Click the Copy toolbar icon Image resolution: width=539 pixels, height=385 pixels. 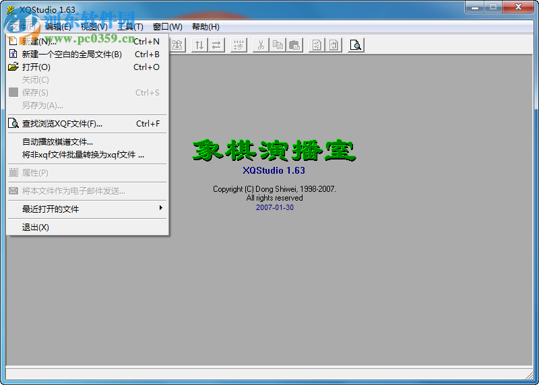point(278,45)
